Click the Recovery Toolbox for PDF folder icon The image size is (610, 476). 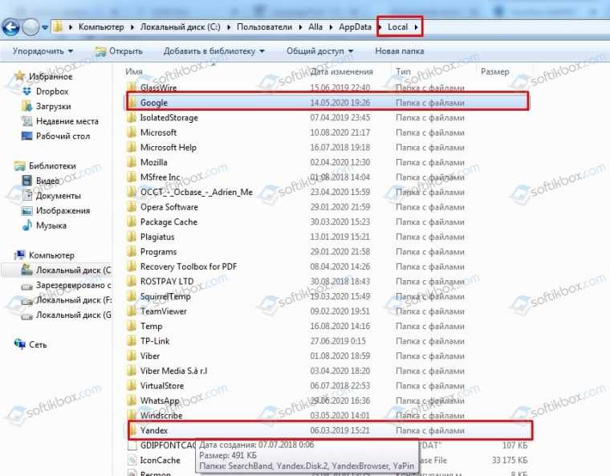[x=132, y=266]
